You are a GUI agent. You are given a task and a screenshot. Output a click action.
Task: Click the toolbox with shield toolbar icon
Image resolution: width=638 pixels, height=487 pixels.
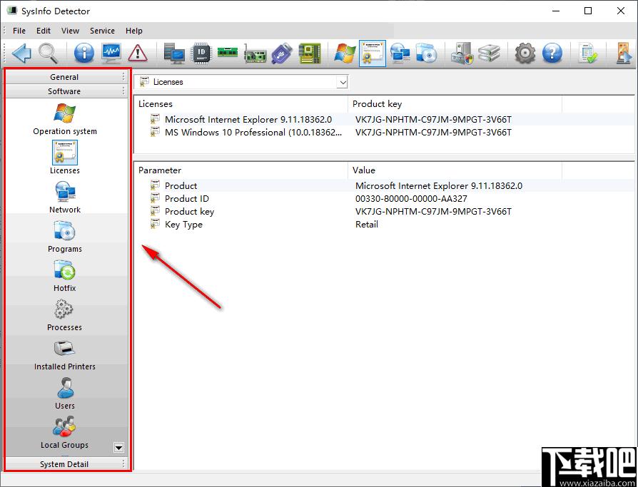click(x=462, y=53)
